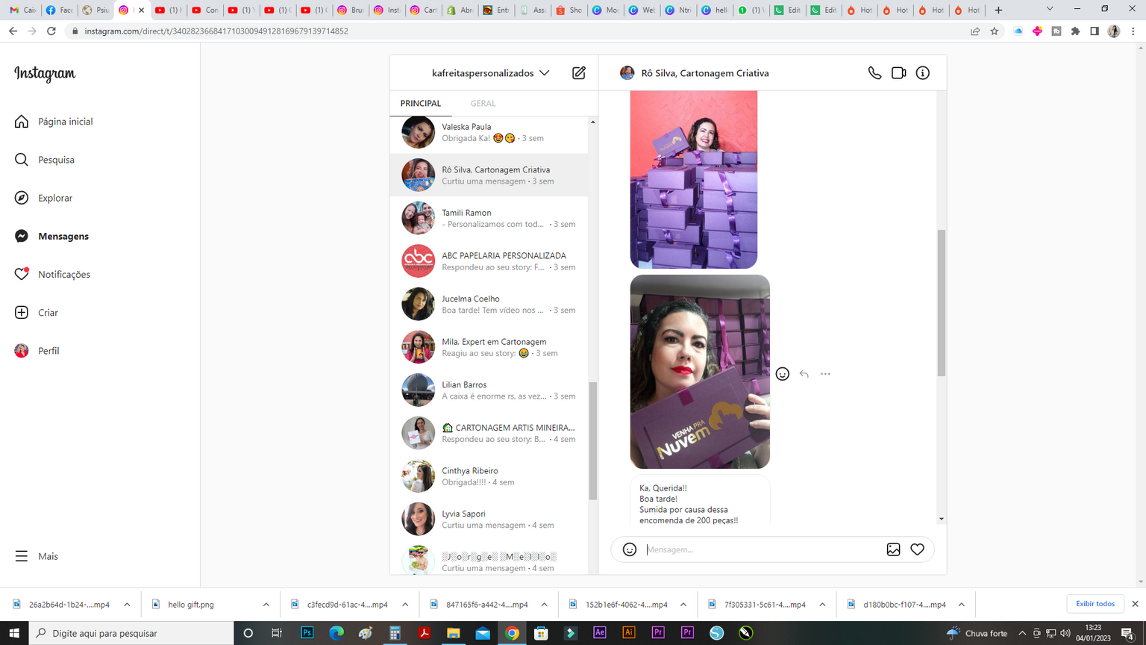
Task: Select the Principal inbox tab
Action: click(420, 104)
